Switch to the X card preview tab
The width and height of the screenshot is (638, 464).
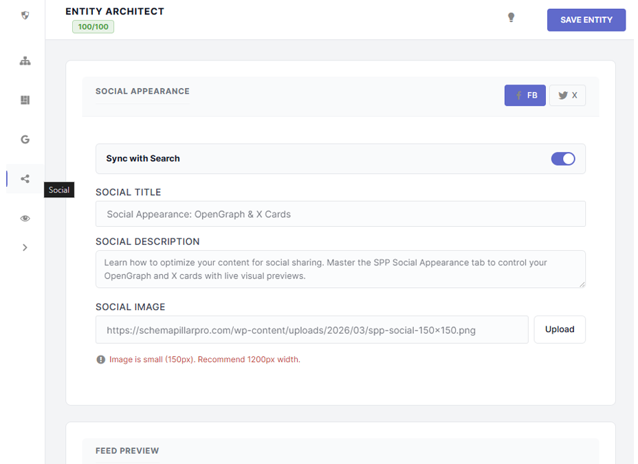tap(567, 95)
